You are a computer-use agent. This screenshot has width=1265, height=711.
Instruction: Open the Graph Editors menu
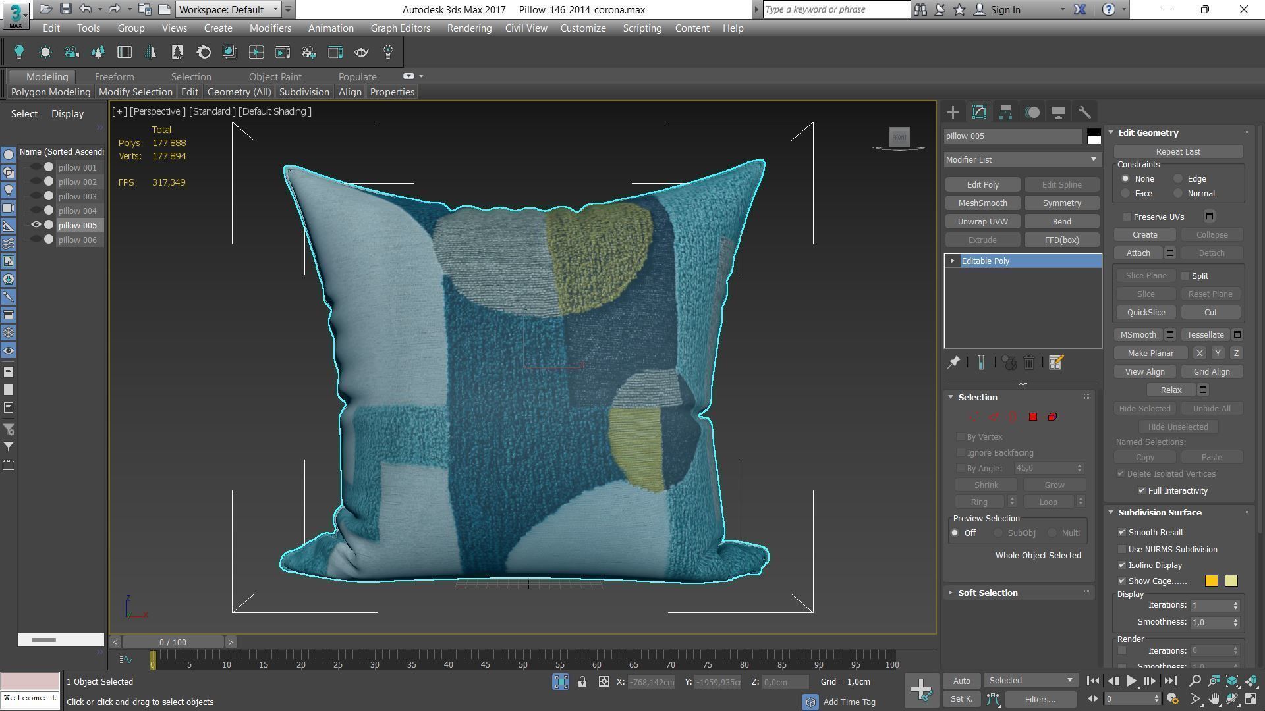400,28
